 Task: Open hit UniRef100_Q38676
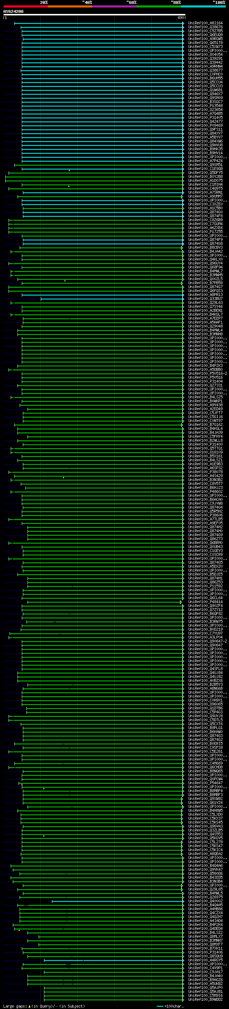tap(205, 27)
